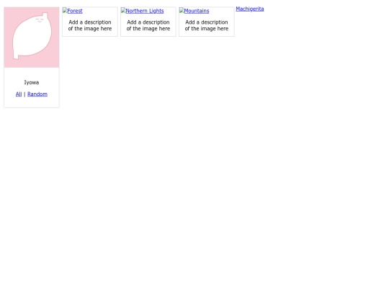Click the description text under Mountains
The width and height of the screenshot is (389, 292).
click(207, 25)
